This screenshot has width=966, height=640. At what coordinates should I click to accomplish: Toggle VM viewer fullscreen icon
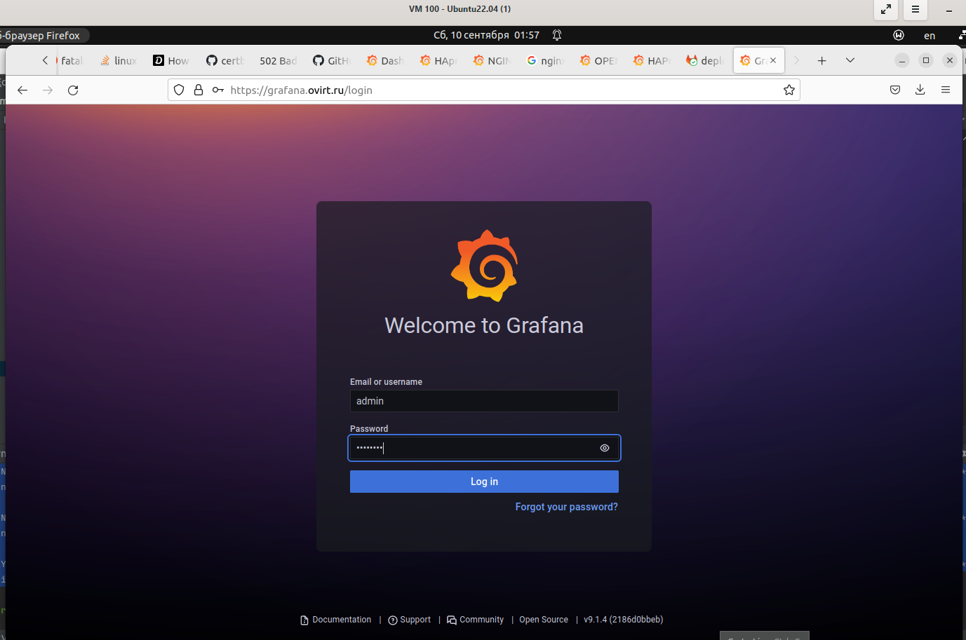click(886, 9)
